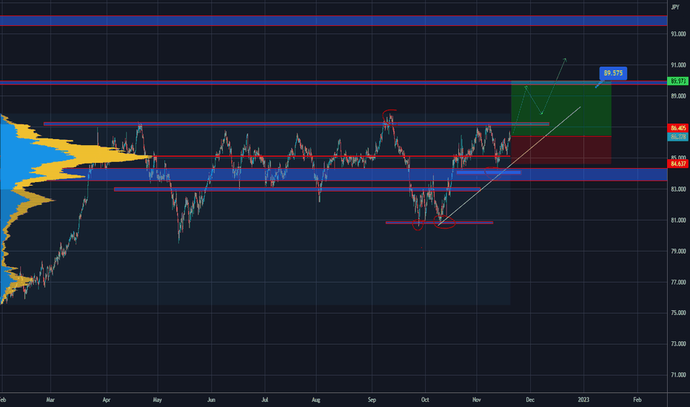Click the 89.000 price axis label

[678, 96]
